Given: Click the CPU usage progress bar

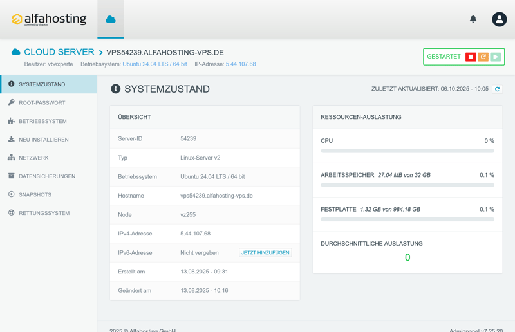Looking at the screenshot, I should [407, 151].
